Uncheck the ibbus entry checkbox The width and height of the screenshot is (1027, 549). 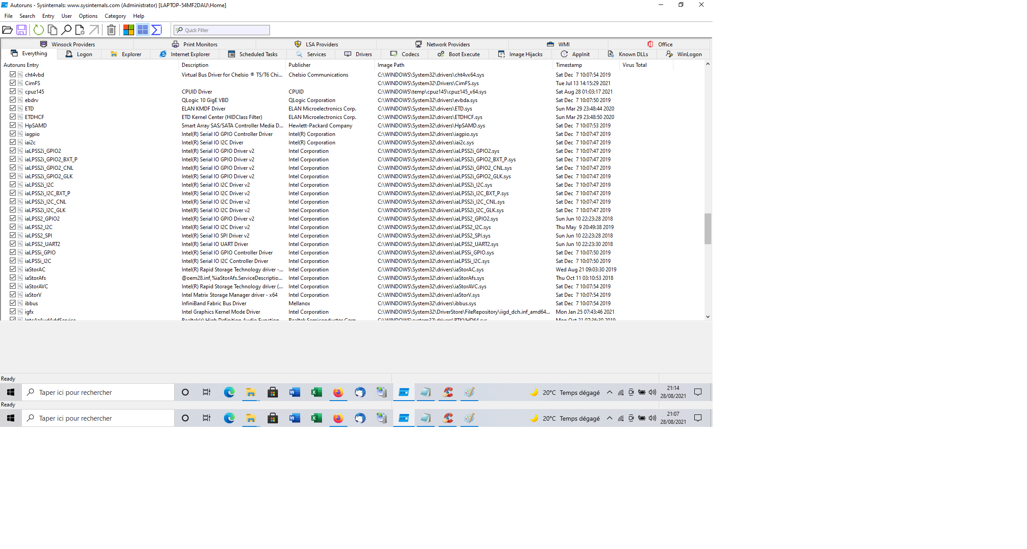coord(13,303)
